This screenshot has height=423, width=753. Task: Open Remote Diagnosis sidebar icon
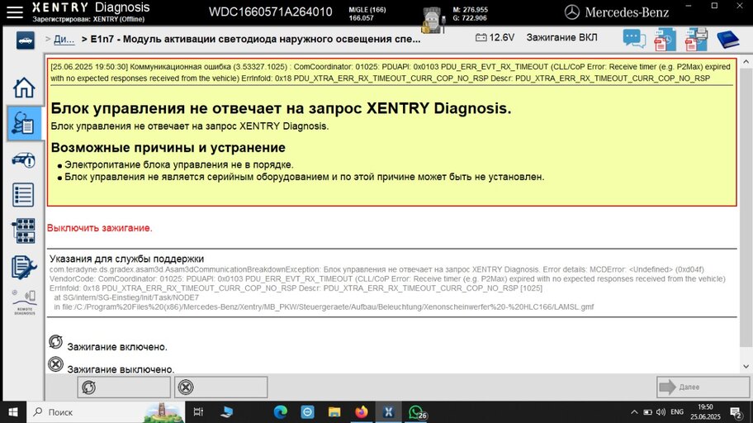24,302
